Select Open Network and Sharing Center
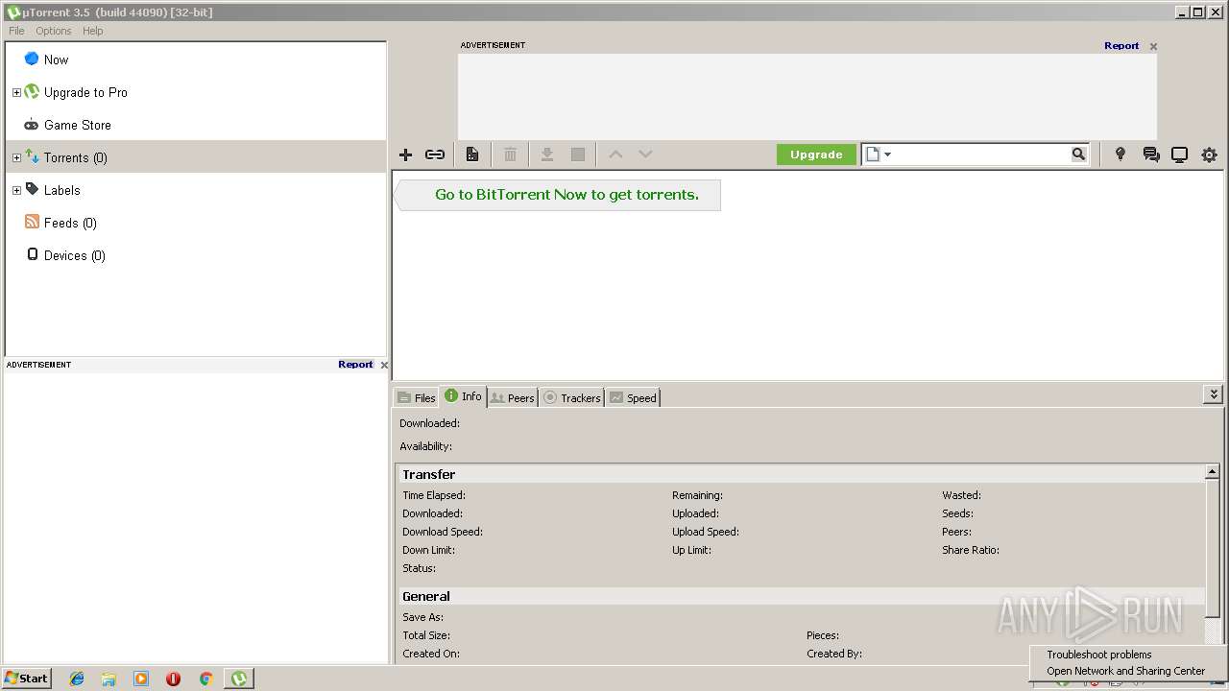This screenshot has height=691, width=1229. pos(1125,671)
